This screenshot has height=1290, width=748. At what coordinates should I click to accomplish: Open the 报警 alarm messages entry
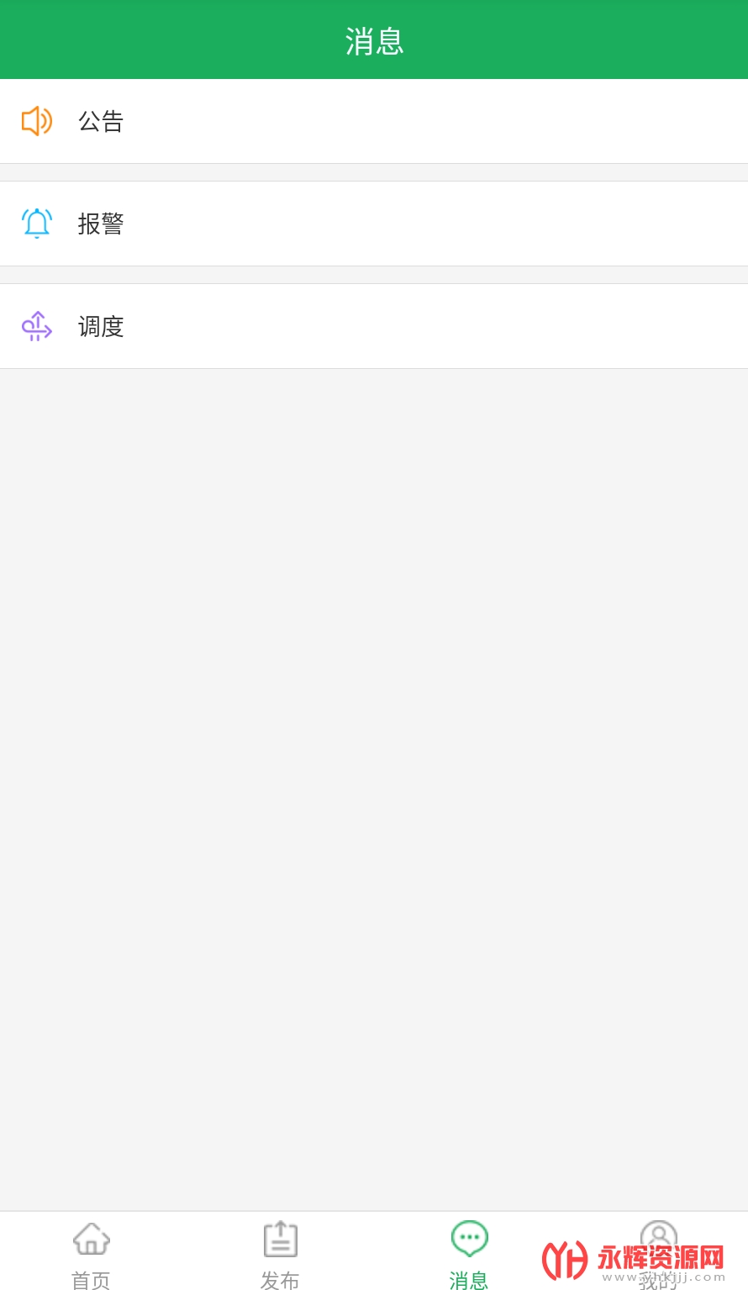(x=374, y=224)
